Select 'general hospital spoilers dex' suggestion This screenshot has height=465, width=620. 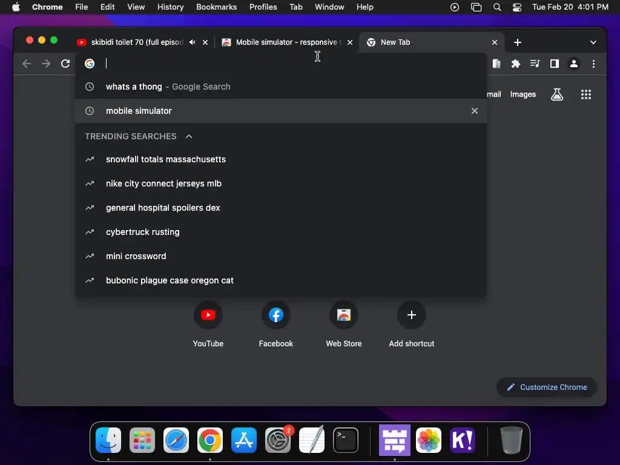pyautogui.click(x=281, y=208)
